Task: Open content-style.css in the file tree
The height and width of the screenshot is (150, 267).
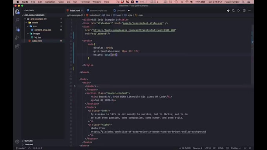Action: (43, 30)
